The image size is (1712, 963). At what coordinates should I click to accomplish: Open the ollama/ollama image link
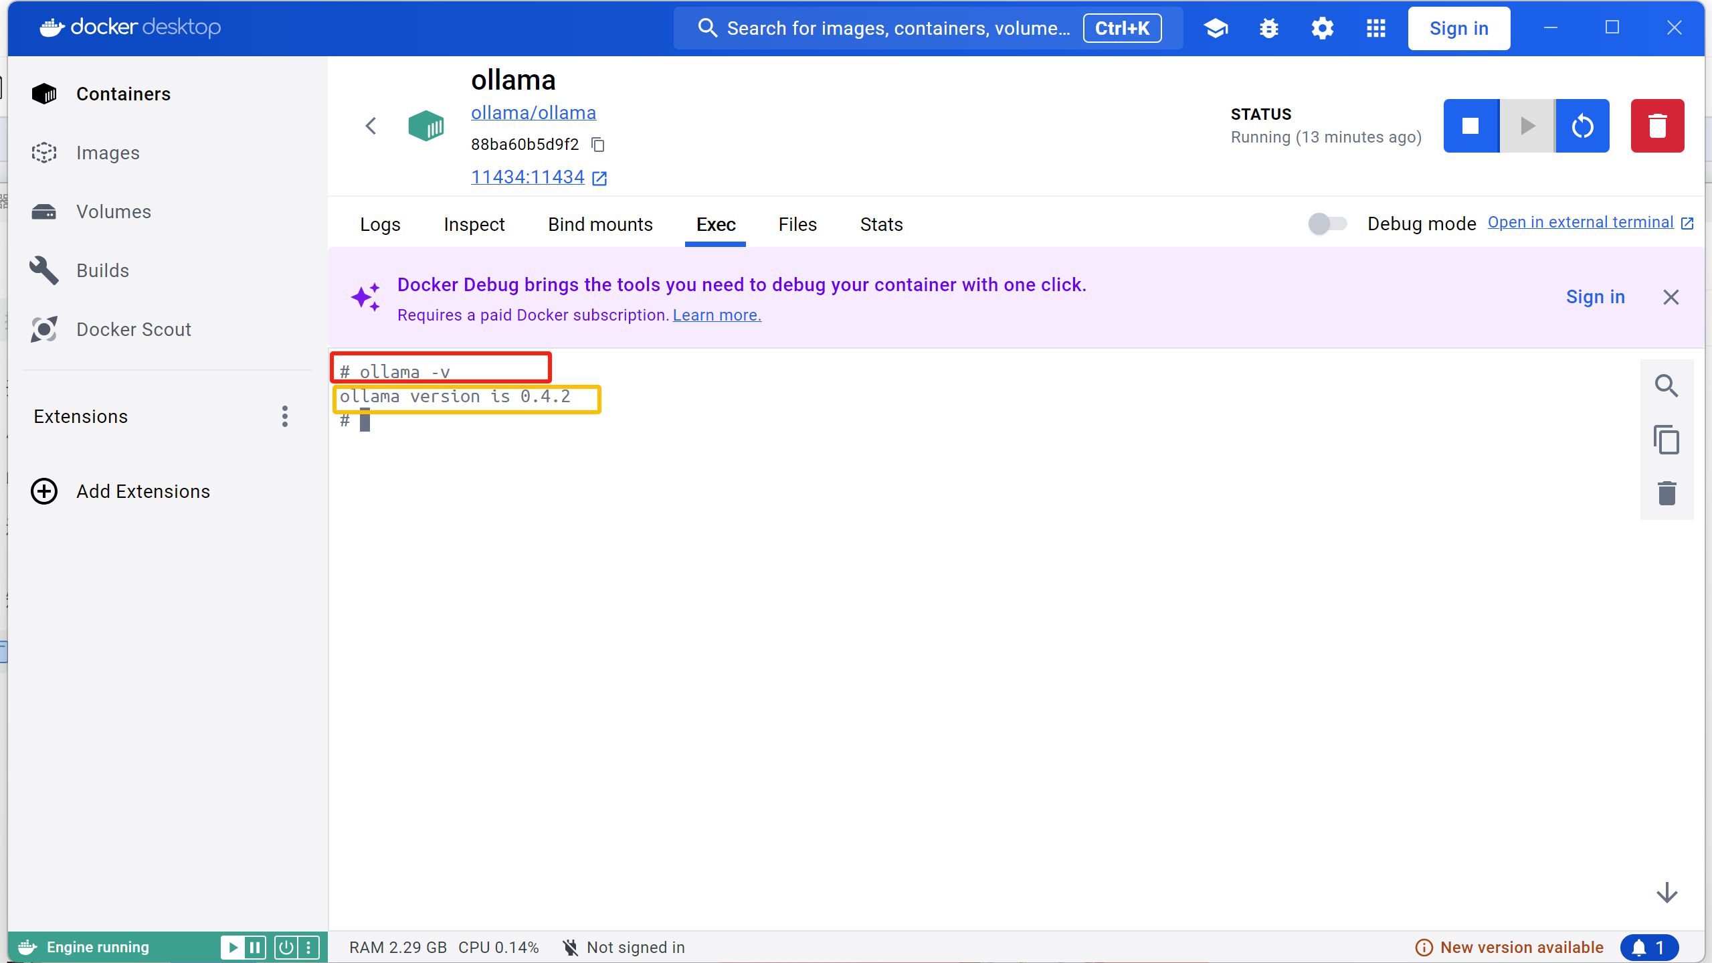coord(533,112)
